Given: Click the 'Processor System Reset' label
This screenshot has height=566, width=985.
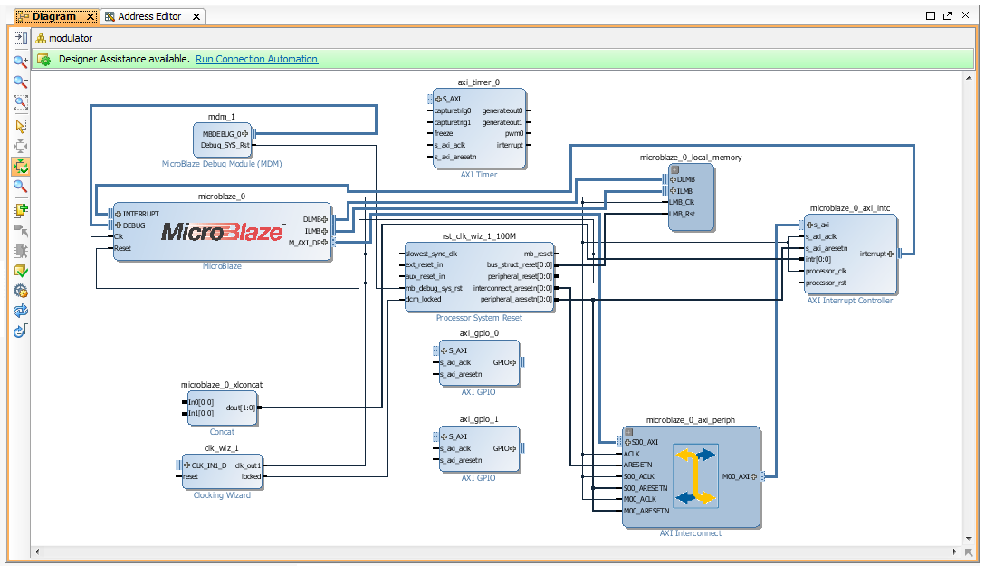Looking at the screenshot, I should tap(479, 318).
